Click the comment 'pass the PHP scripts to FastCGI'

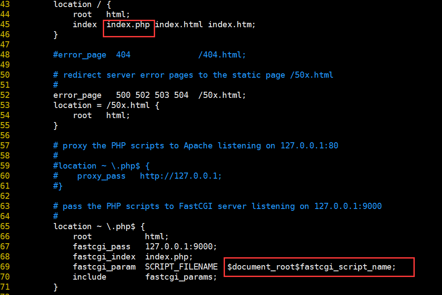click(x=217, y=206)
